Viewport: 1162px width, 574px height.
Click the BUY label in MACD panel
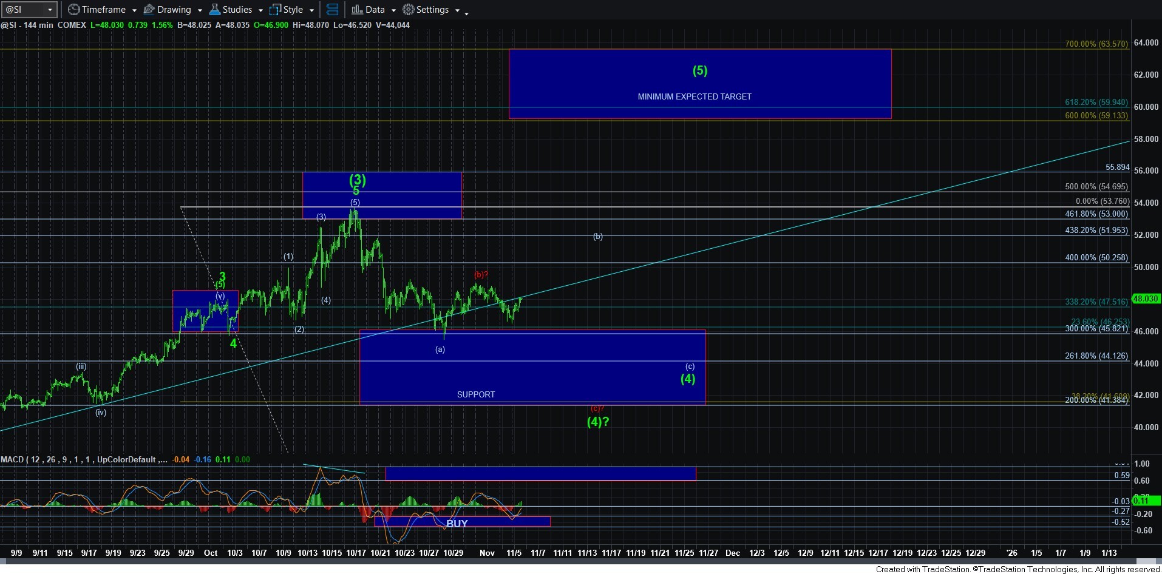[x=457, y=523]
